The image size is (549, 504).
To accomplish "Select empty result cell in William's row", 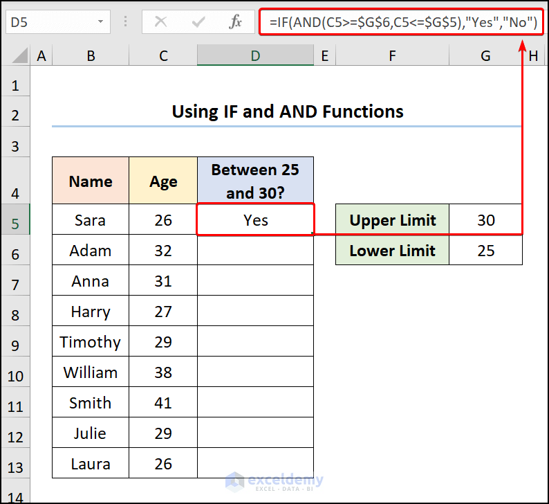I will [x=255, y=372].
